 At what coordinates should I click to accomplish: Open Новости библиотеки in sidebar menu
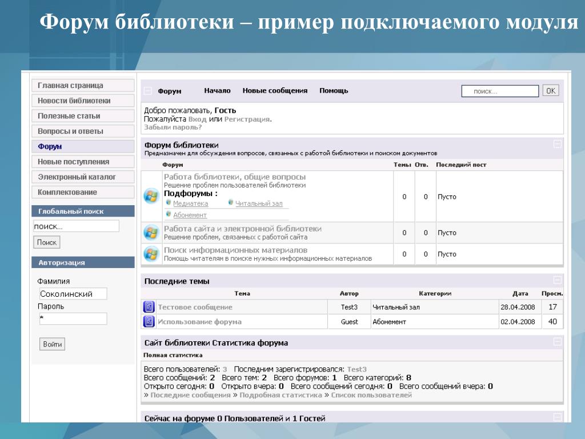click(83, 101)
